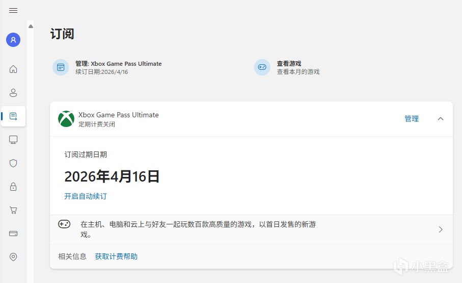Open the hamburger navigation menu
462x283 pixels.
tap(13, 11)
